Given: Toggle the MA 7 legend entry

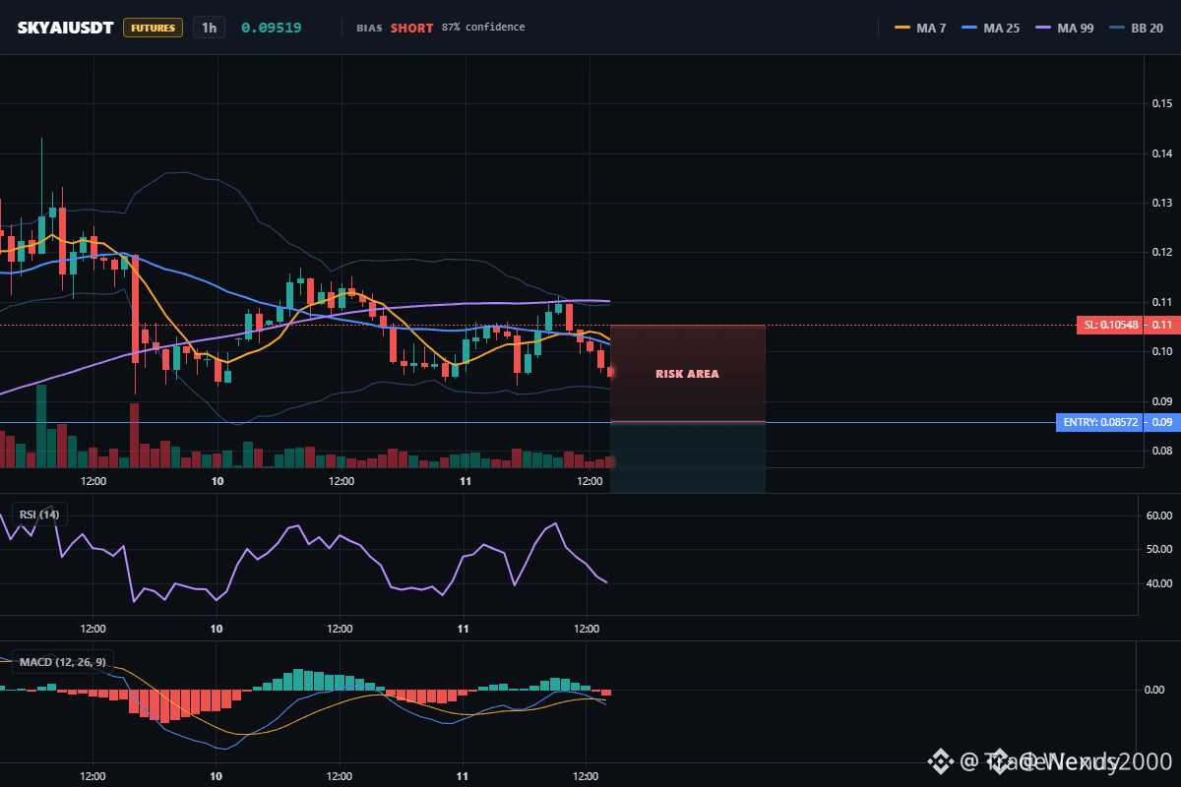Looking at the screenshot, I should click(920, 28).
